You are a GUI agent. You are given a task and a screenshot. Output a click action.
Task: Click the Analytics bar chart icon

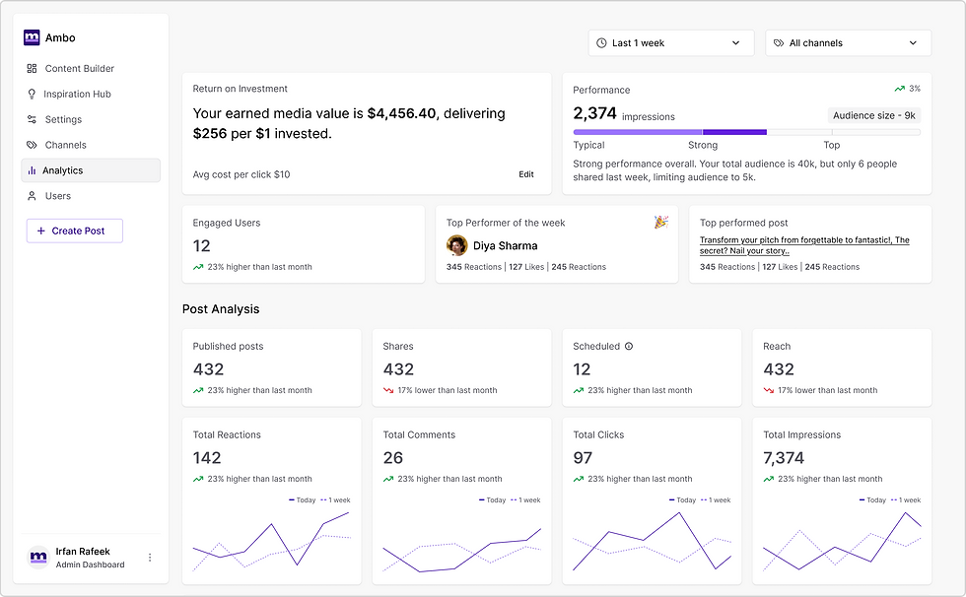coord(32,170)
